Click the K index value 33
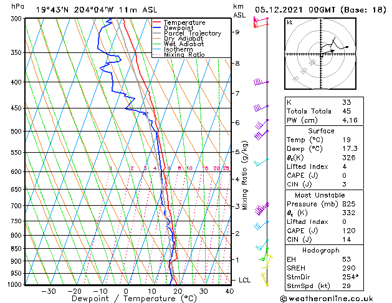 point(347,102)
